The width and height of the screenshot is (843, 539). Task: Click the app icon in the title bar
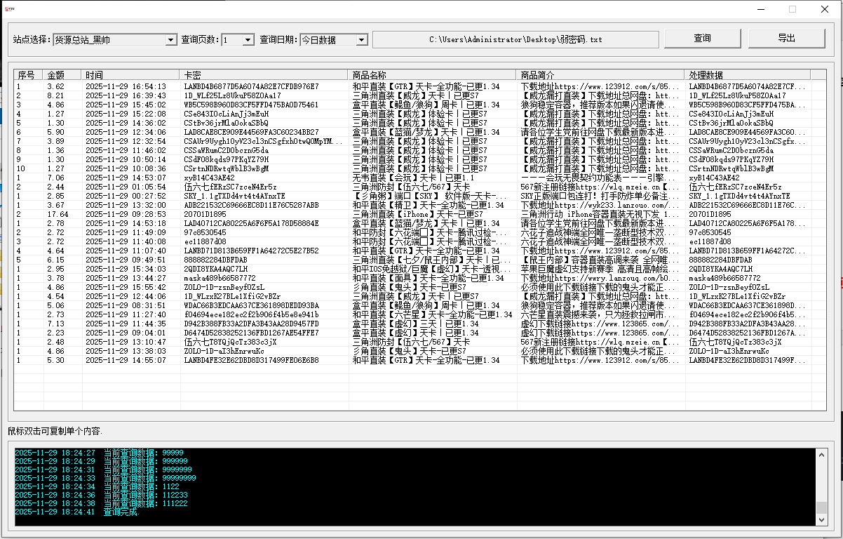coord(10,10)
